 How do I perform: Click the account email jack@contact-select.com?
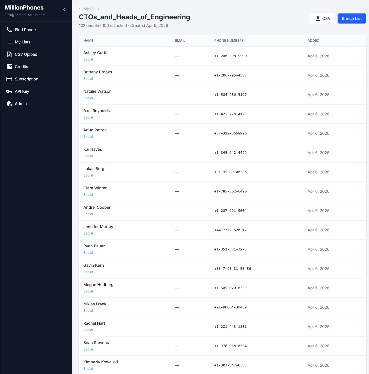[25, 15]
